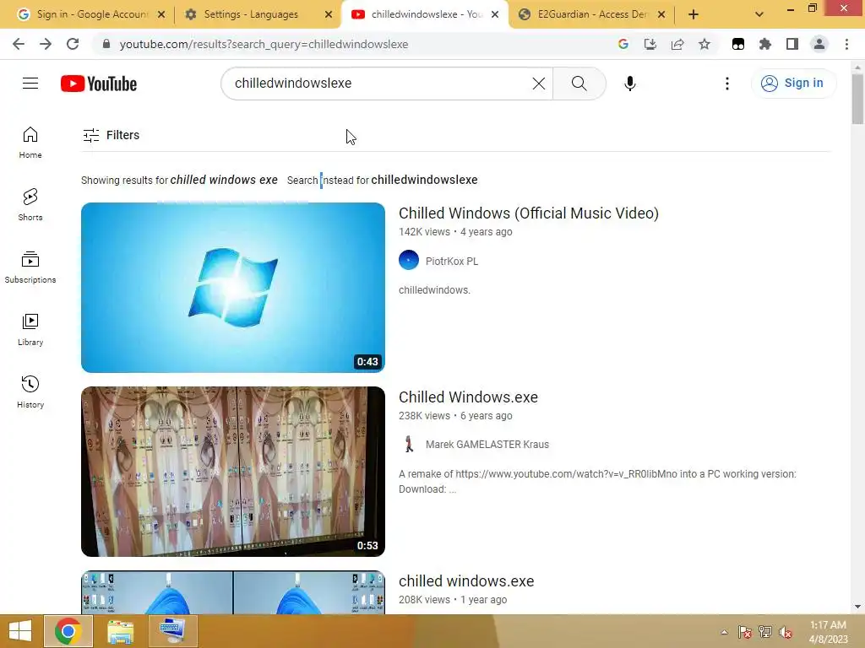This screenshot has width=865, height=648.
Task: Click the browser address bar URL
Action: (x=264, y=44)
